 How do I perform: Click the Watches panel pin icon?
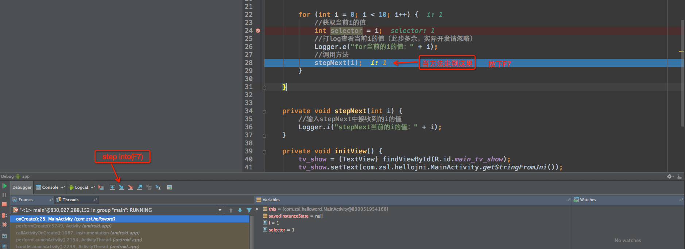click(681, 200)
